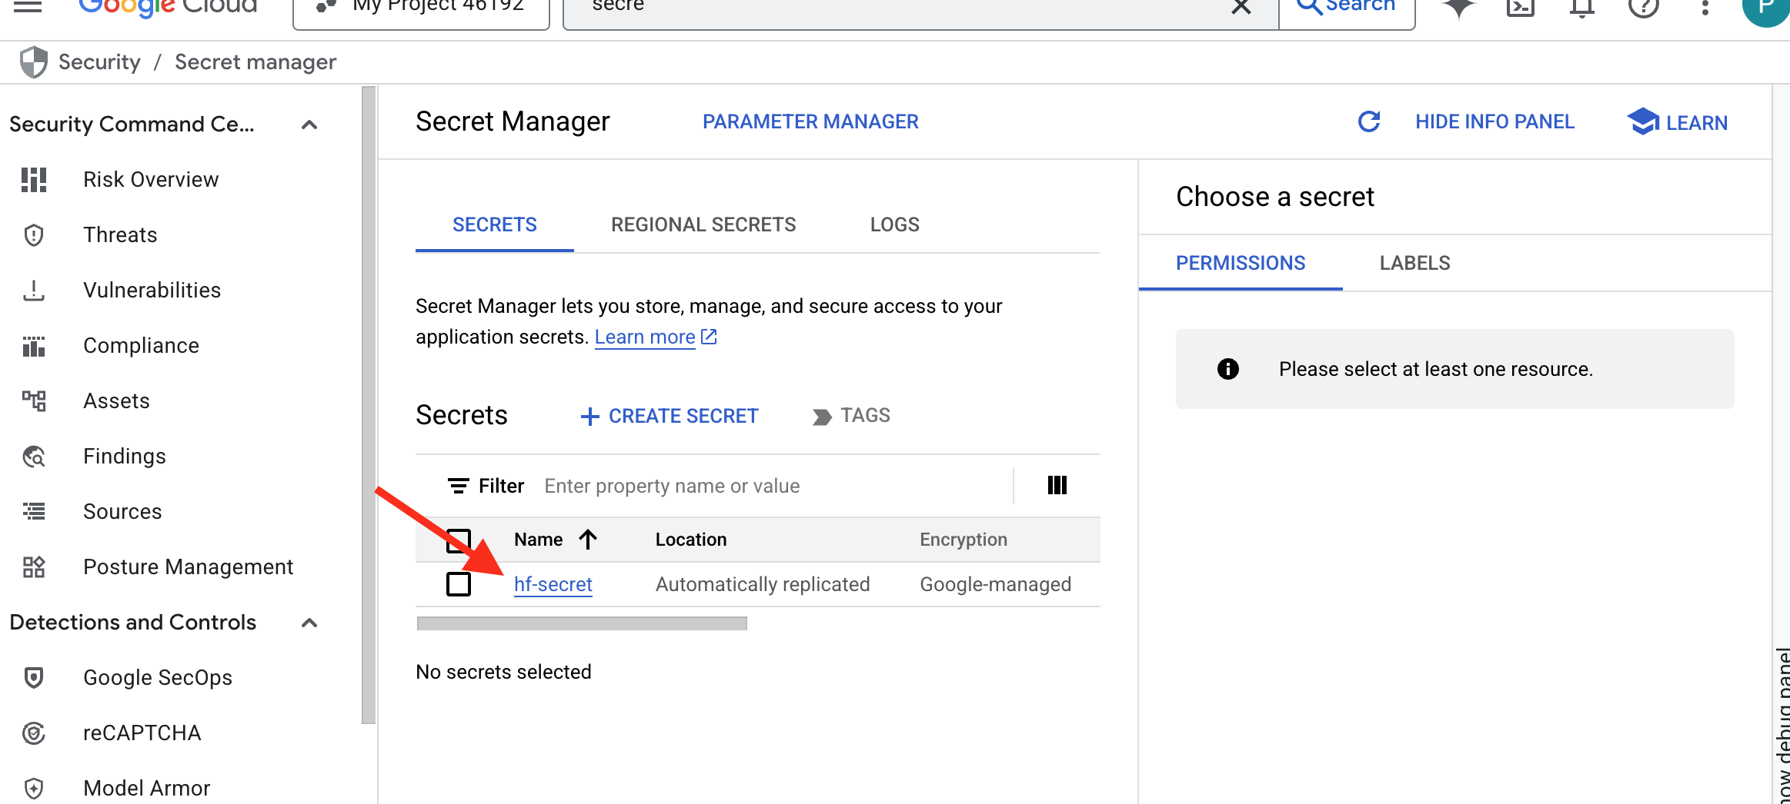Screen dimensions: 1790x804
Task: Open Cloud Shell terminal
Action: 1520,8
